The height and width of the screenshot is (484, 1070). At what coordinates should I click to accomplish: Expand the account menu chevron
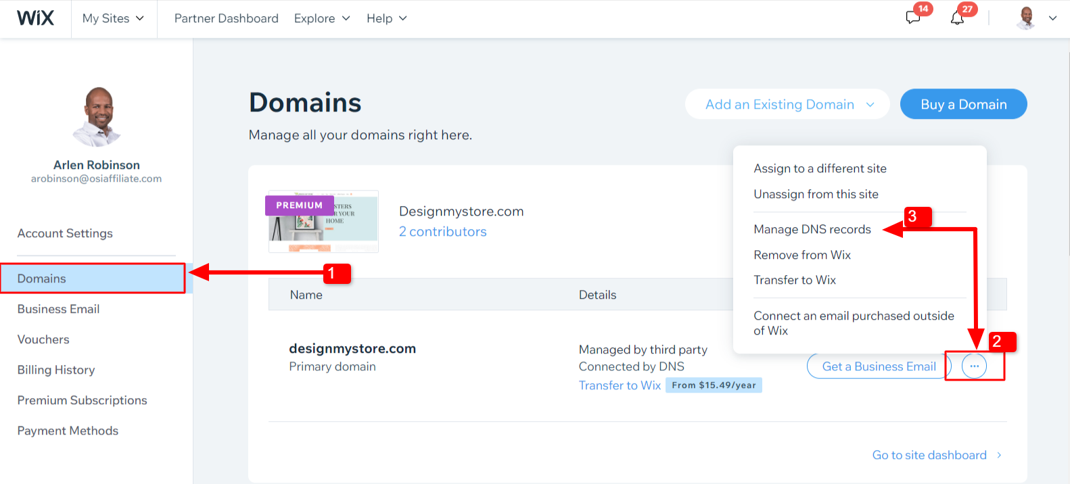(x=1052, y=18)
